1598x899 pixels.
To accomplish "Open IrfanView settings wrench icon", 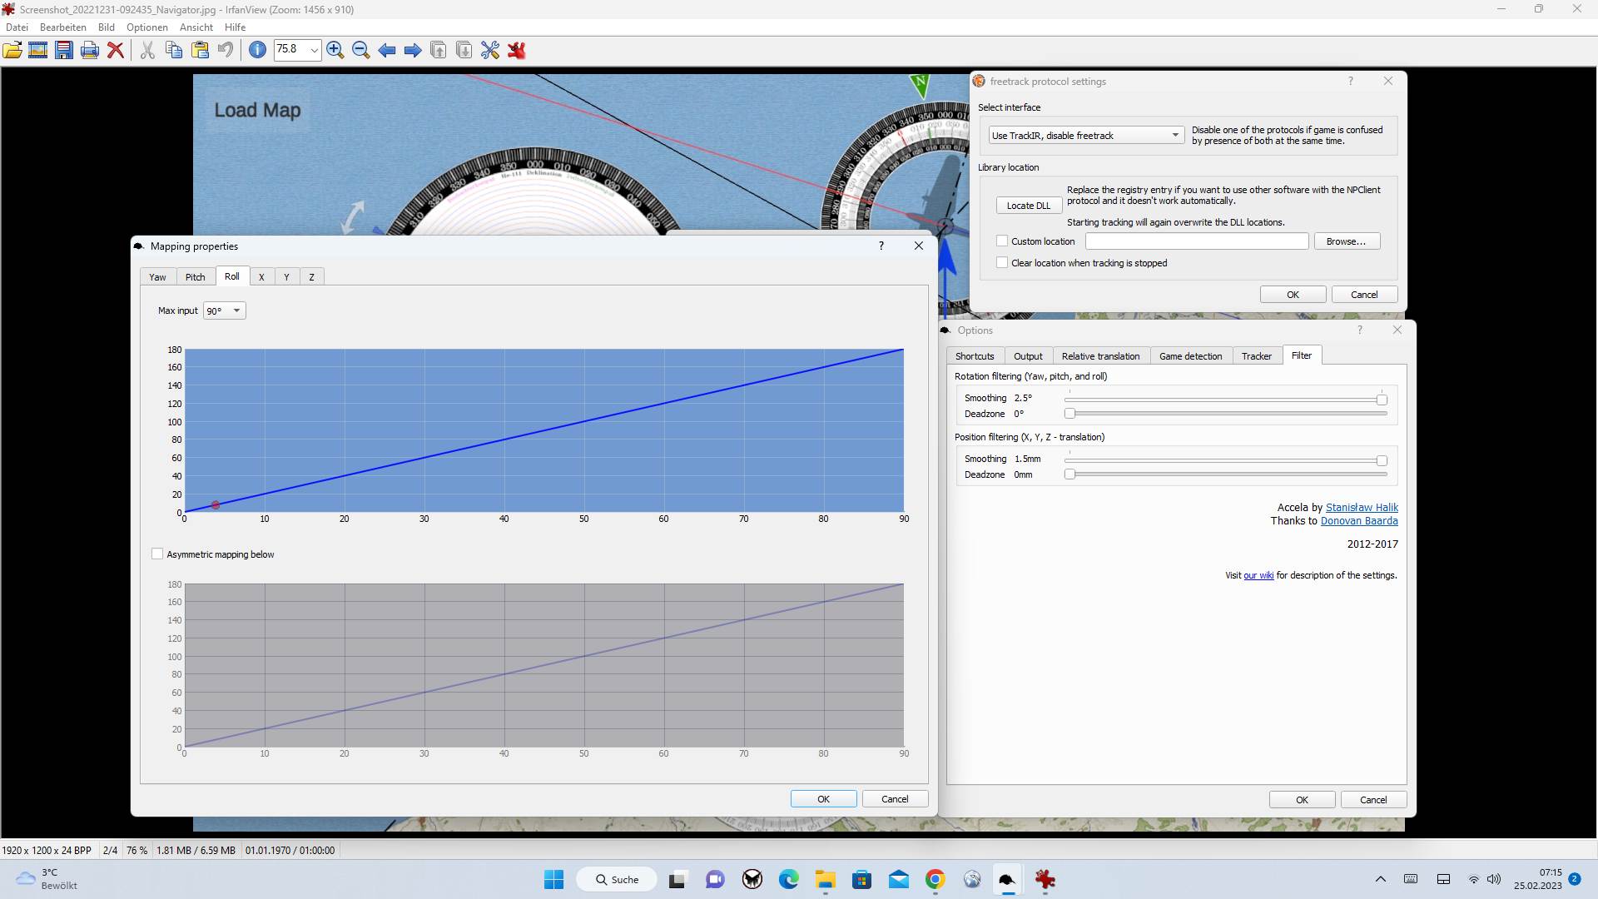I will click(x=490, y=50).
